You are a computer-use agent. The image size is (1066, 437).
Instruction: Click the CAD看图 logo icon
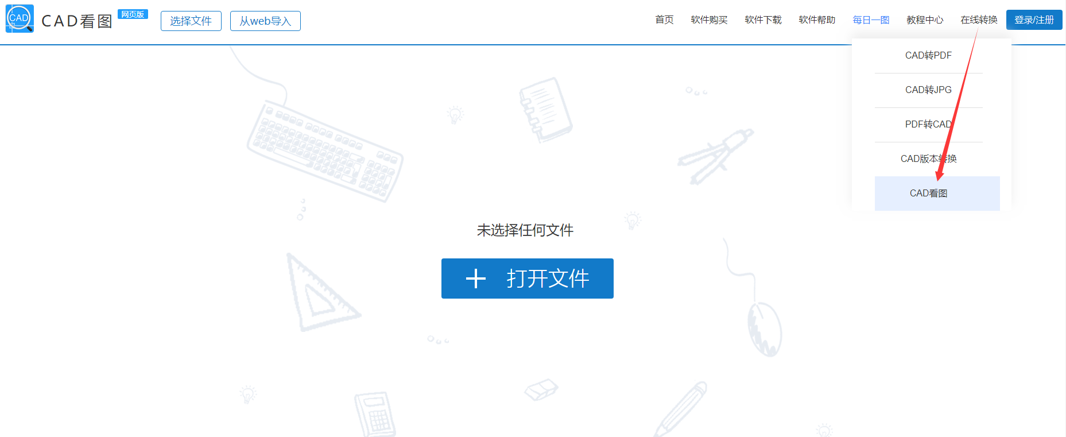pyautogui.click(x=20, y=19)
